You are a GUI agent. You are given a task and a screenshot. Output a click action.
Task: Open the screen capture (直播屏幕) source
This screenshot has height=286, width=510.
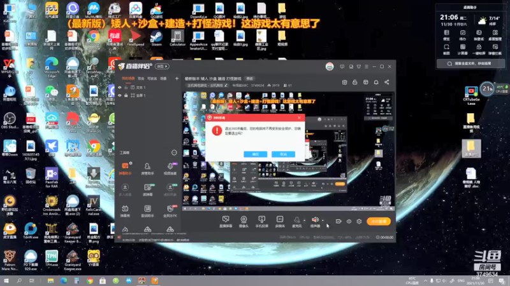[x=226, y=221]
